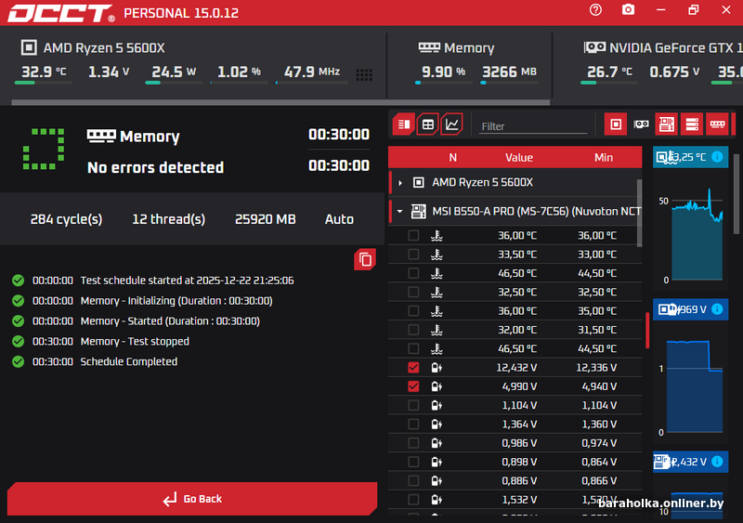
Task: Select the 1,532 V sensor checkbox
Action: pos(413,499)
